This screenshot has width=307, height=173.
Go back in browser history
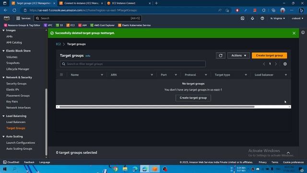pos(5,10)
